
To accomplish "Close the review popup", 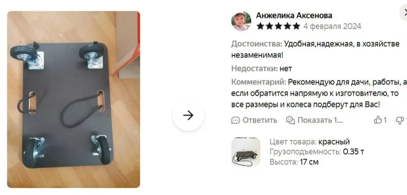I will tap(404, 13).
